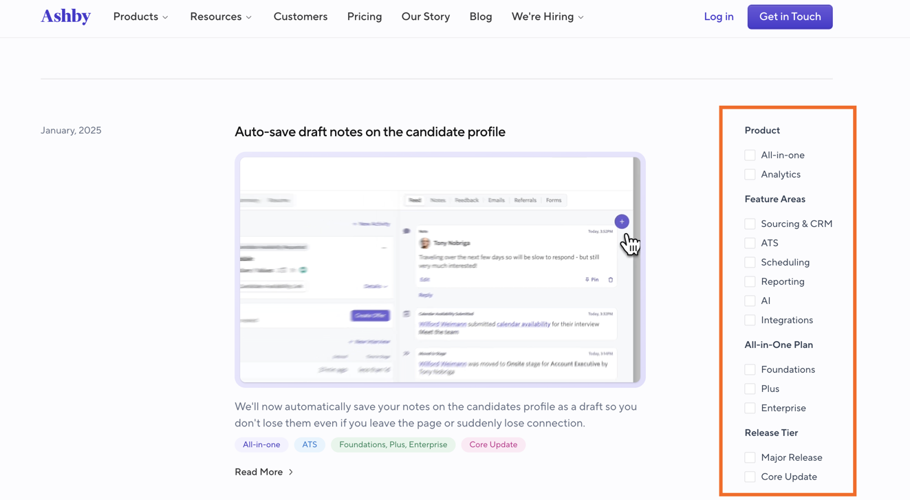The width and height of the screenshot is (910, 500).
Task: Go to the Ashby logo homepage
Action: pyautogui.click(x=65, y=17)
